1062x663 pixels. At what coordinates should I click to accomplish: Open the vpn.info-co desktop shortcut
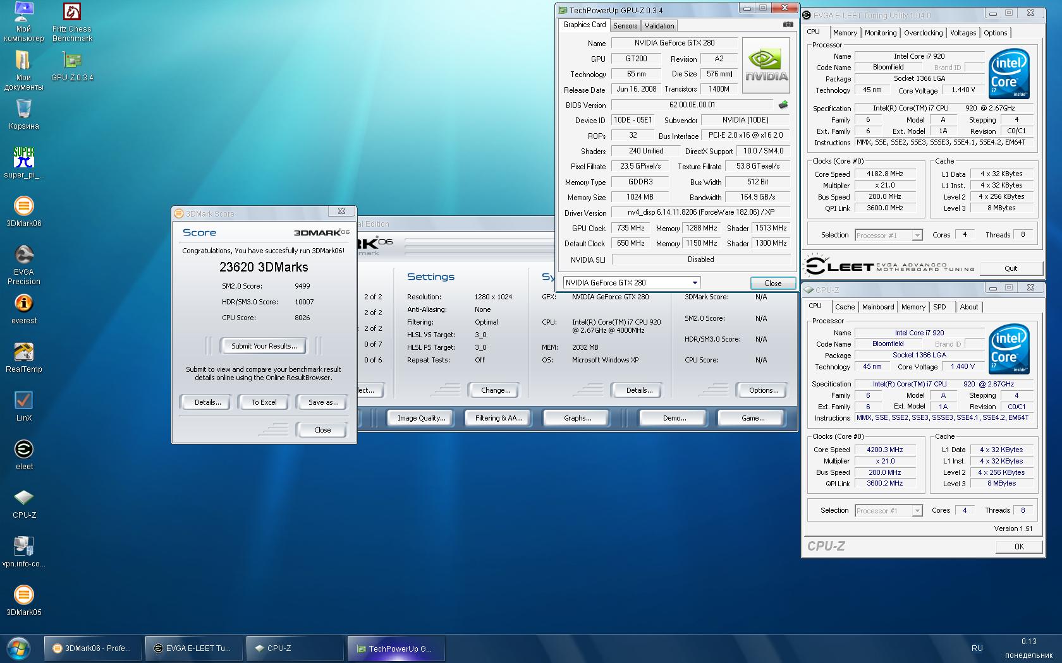(23, 552)
